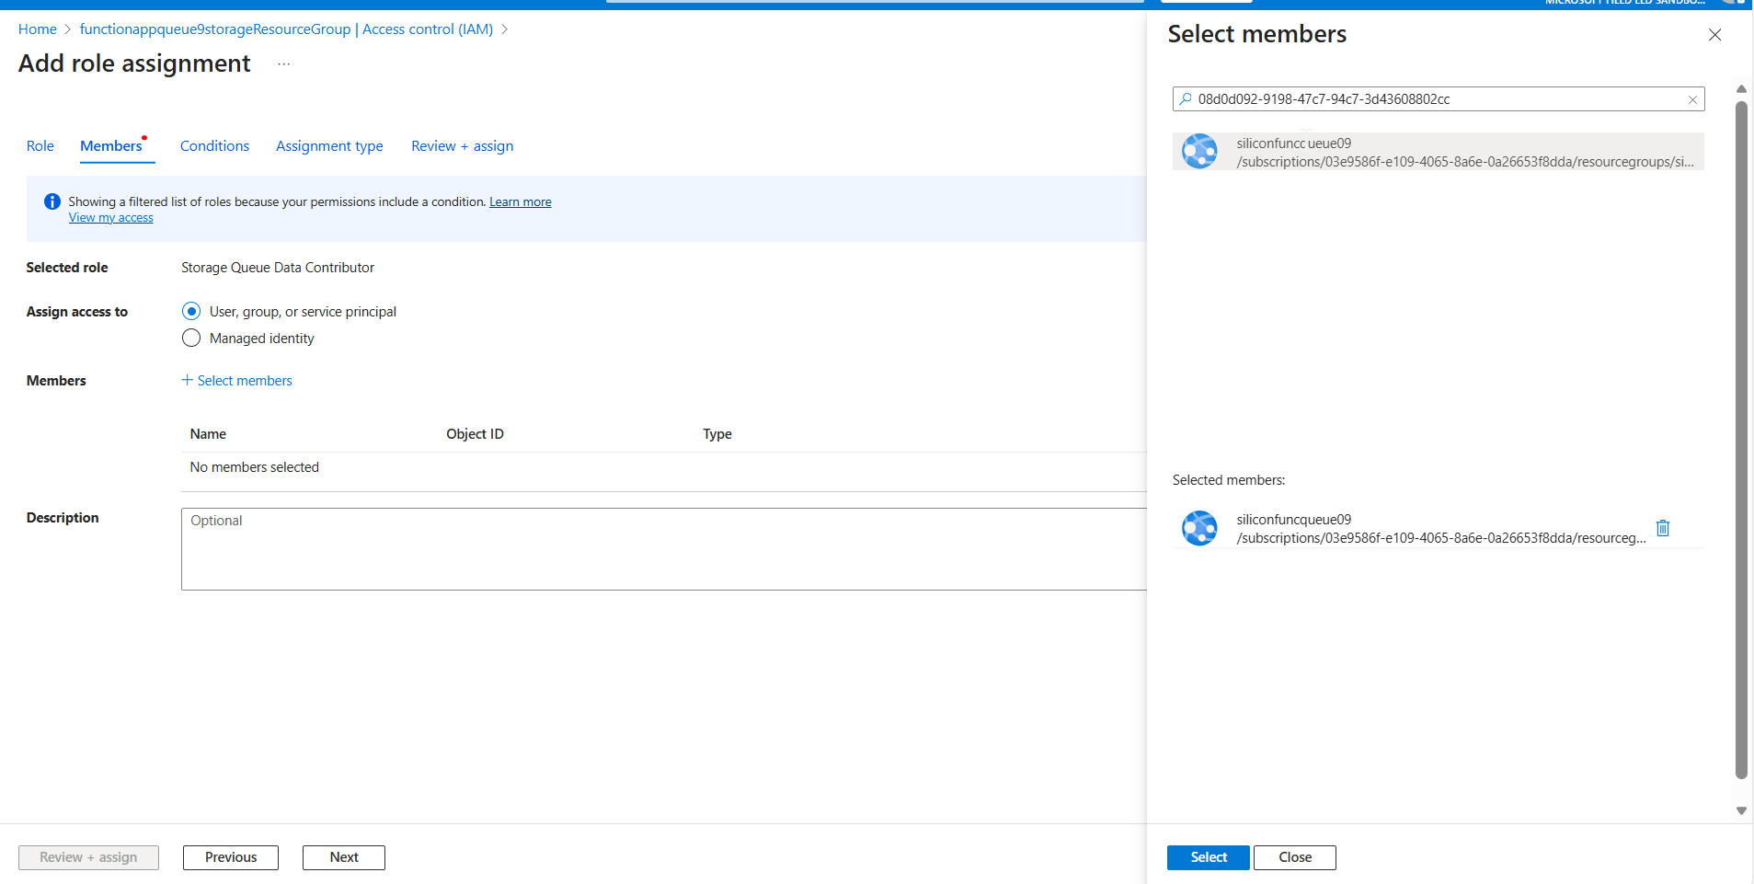The width and height of the screenshot is (1754, 884).
Task: Click the bottom Review + assign button
Action: pyautogui.click(x=88, y=857)
